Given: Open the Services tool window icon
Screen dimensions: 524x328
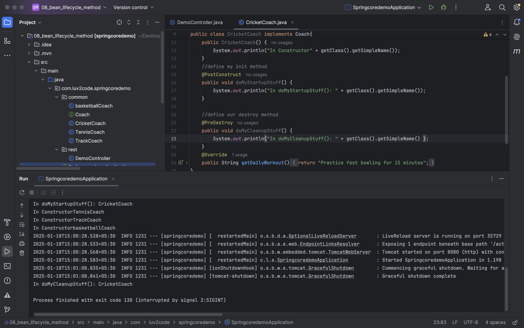Looking at the screenshot, I should tap(7, 237).
